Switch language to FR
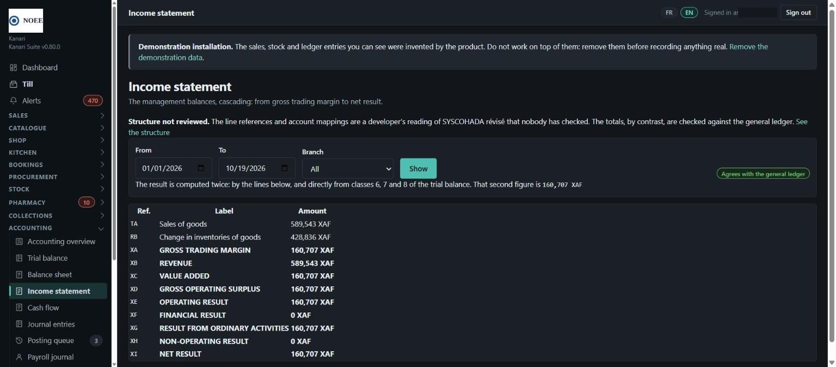This screenshot has height=367, width=836. [x=669, y=13]
